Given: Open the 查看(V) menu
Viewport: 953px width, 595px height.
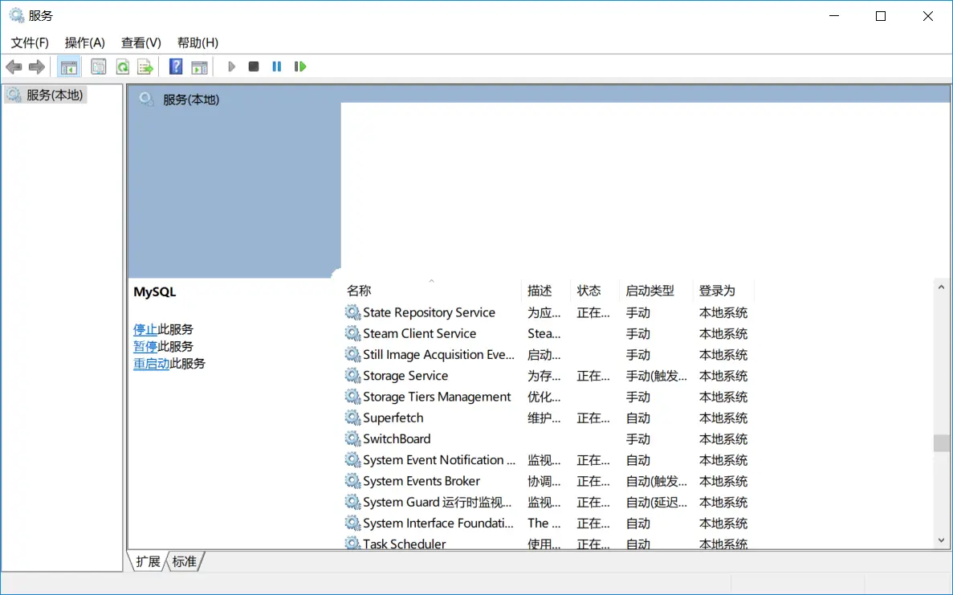Looking at the screenshot, I should coord(141,43).
